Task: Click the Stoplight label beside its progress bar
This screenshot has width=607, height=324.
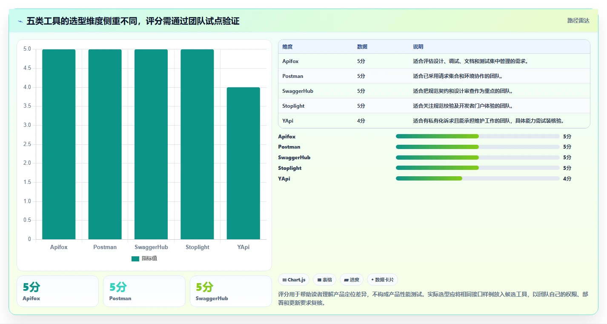Action: click(290, 168)
